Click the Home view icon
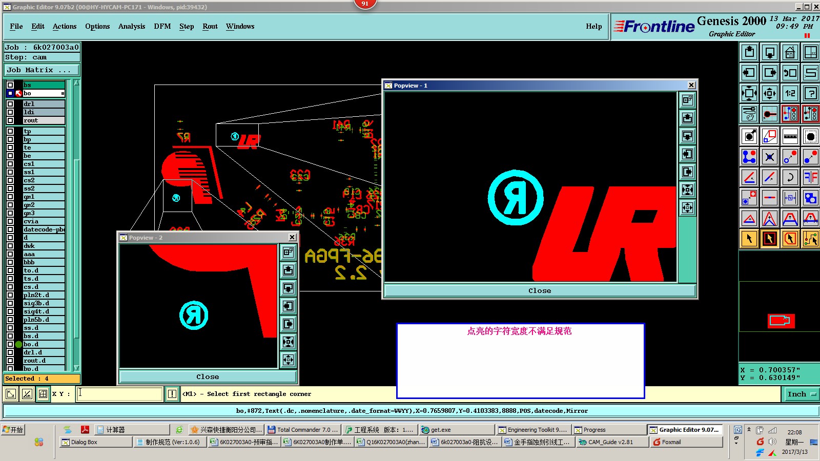 point(790,52)
